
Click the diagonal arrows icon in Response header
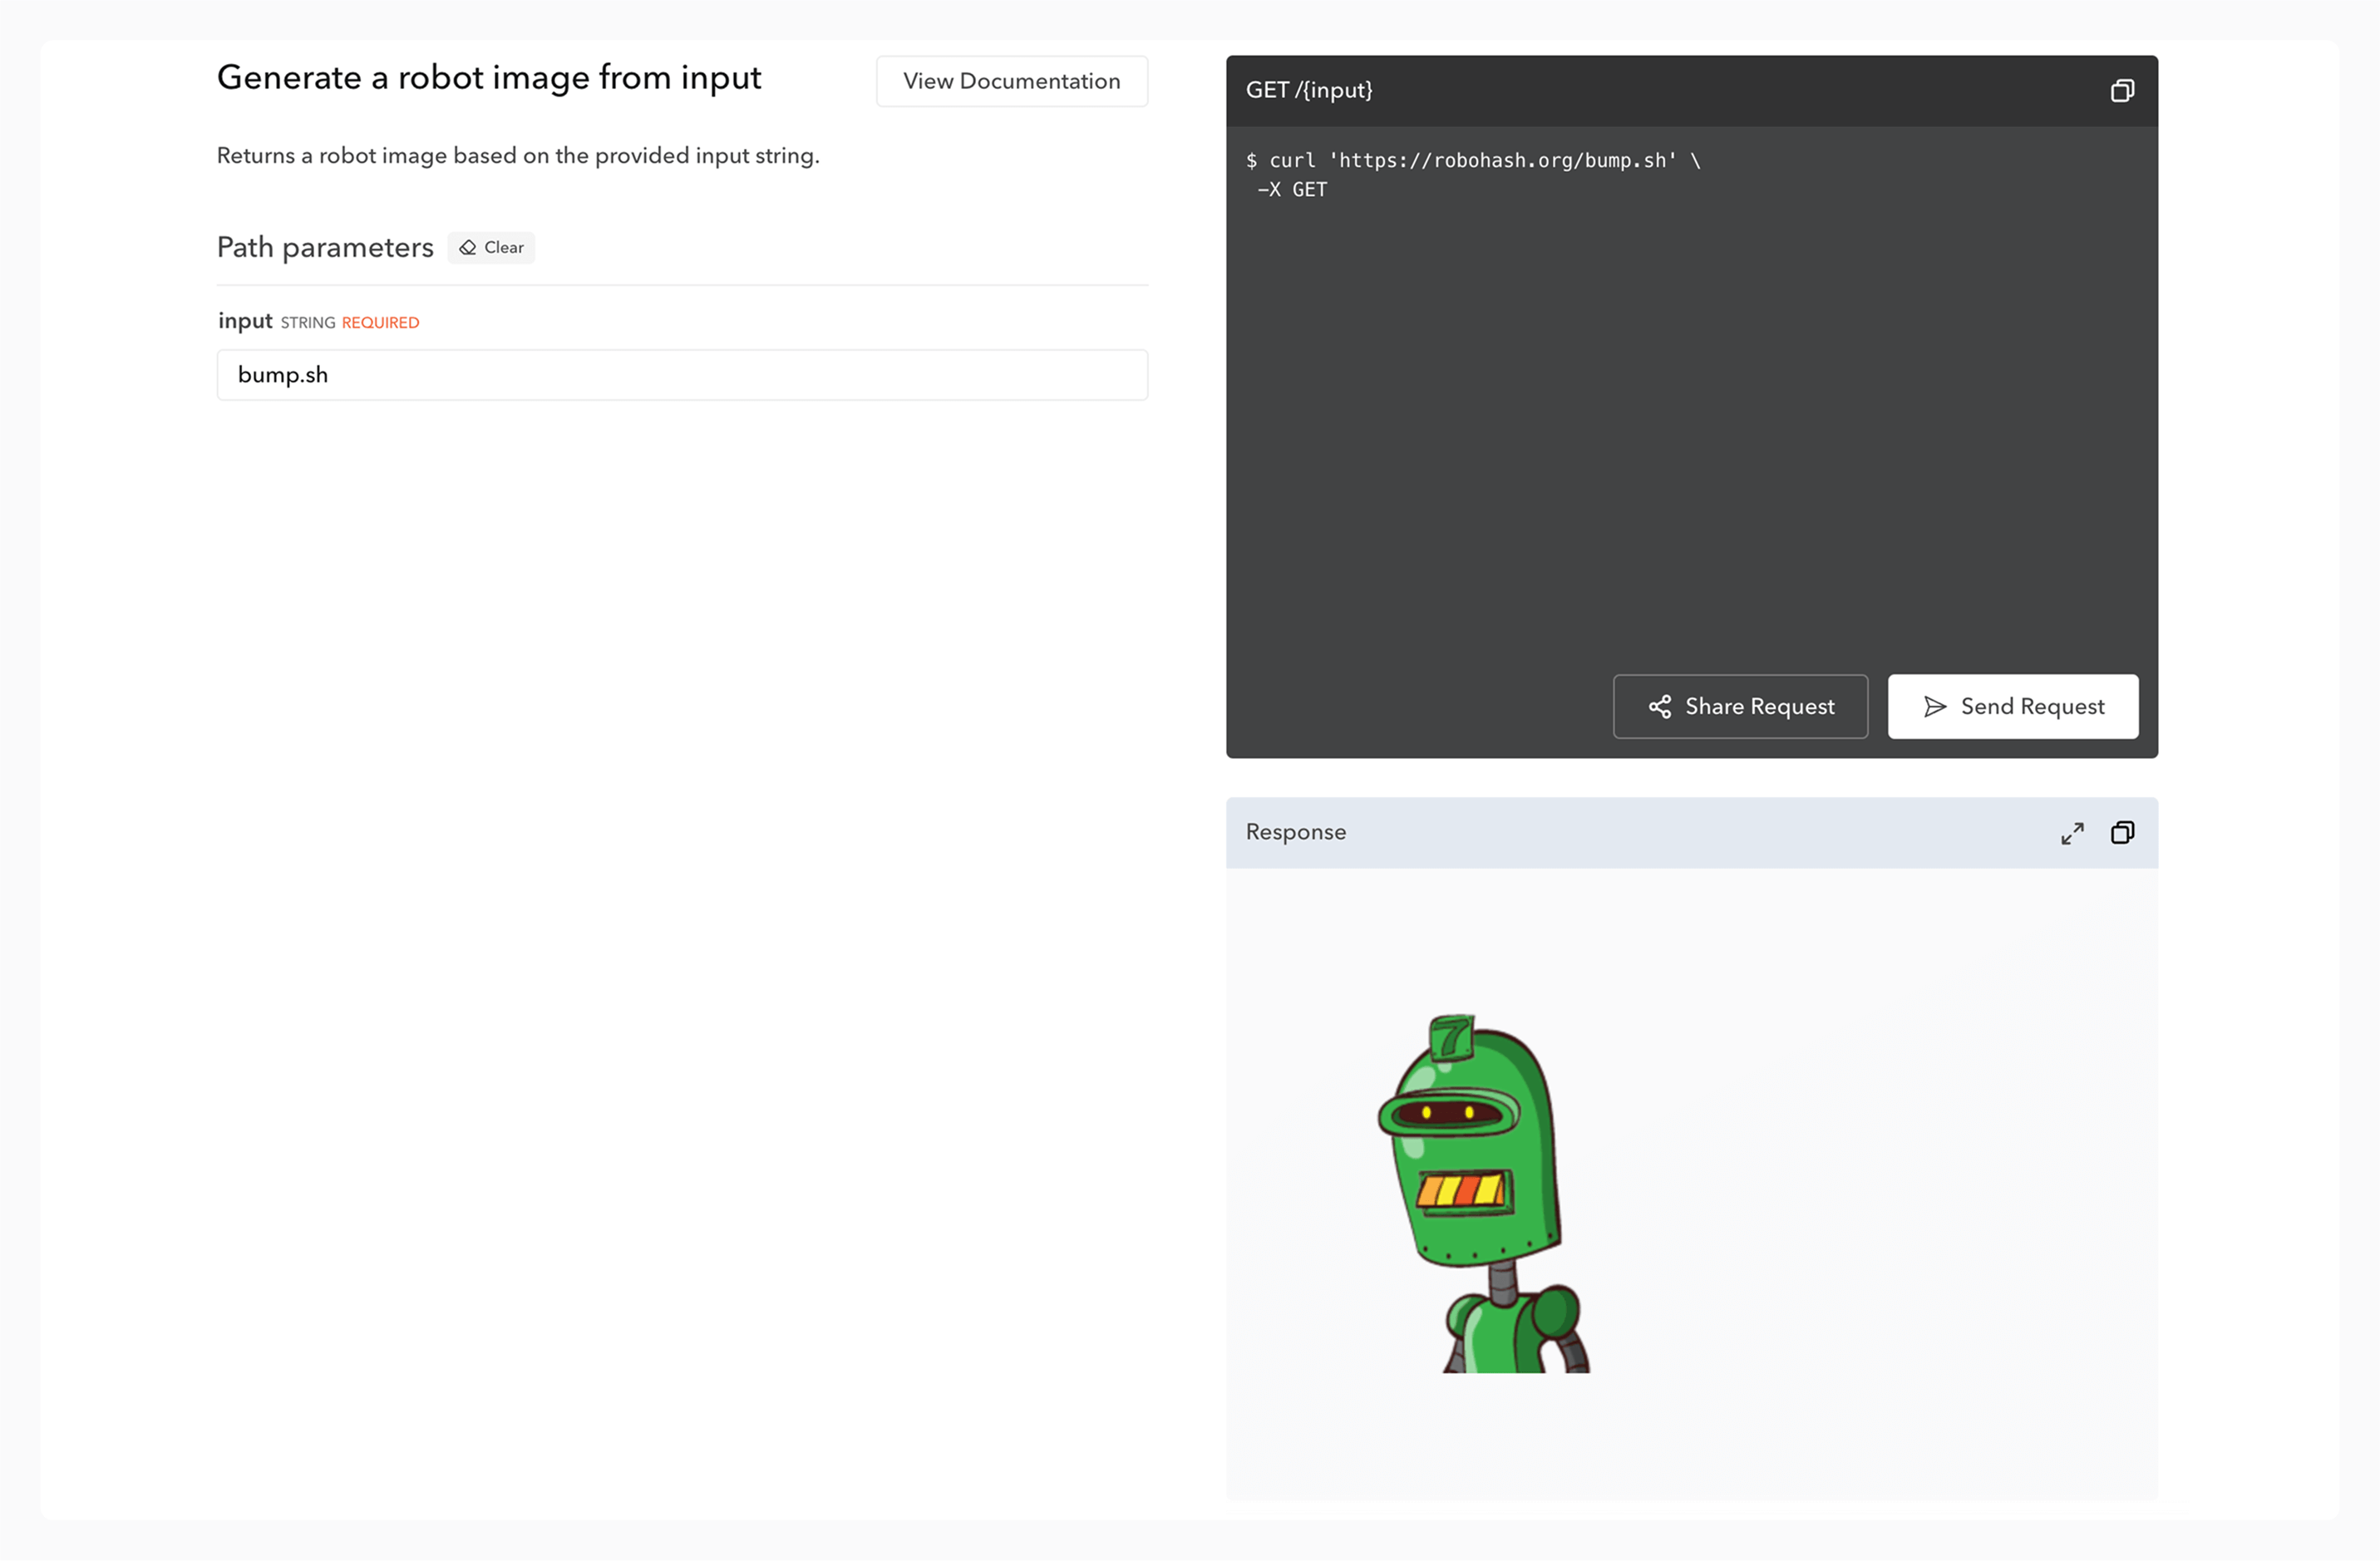point(2072,832)
